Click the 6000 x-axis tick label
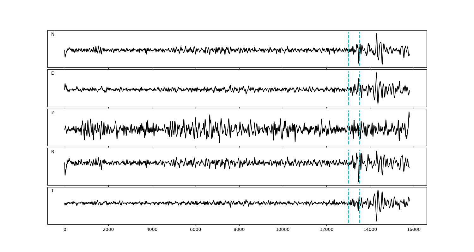Viewport: 474px width, 252px height. [196, 230]
